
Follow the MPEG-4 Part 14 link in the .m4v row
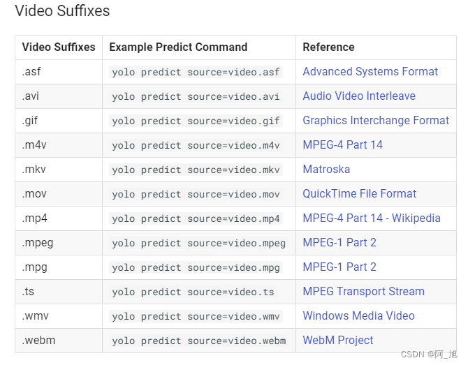[x=342, y=145]
